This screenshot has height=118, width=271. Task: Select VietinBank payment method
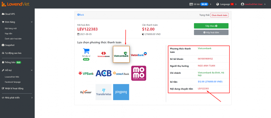[x=139, y=54]
